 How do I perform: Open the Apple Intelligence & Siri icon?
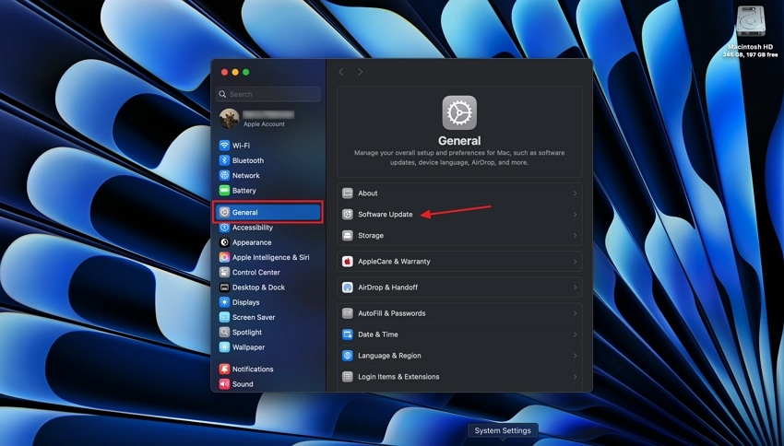(224, 257)
